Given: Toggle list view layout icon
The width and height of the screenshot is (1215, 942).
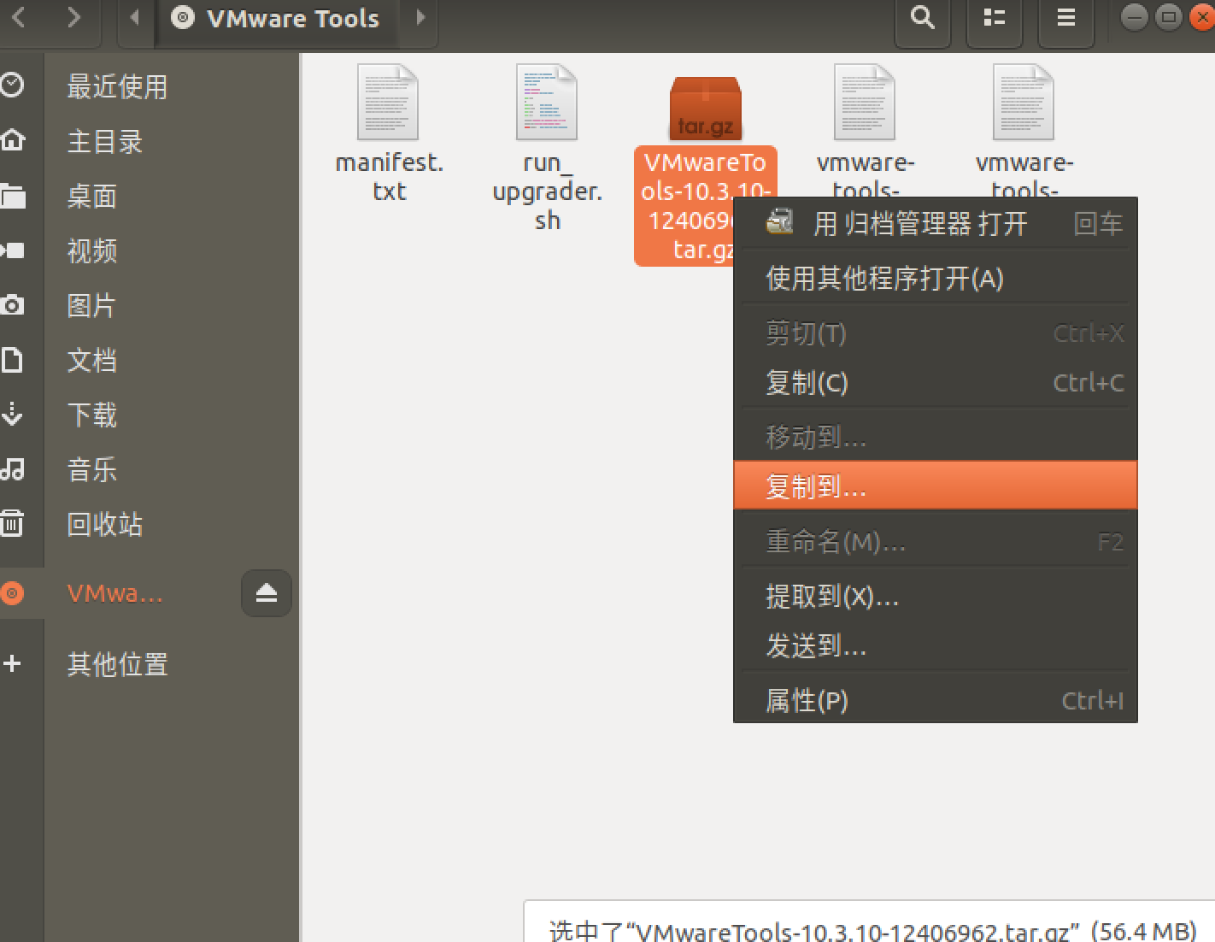Looking at the screenshot, I should click(994, 18).
